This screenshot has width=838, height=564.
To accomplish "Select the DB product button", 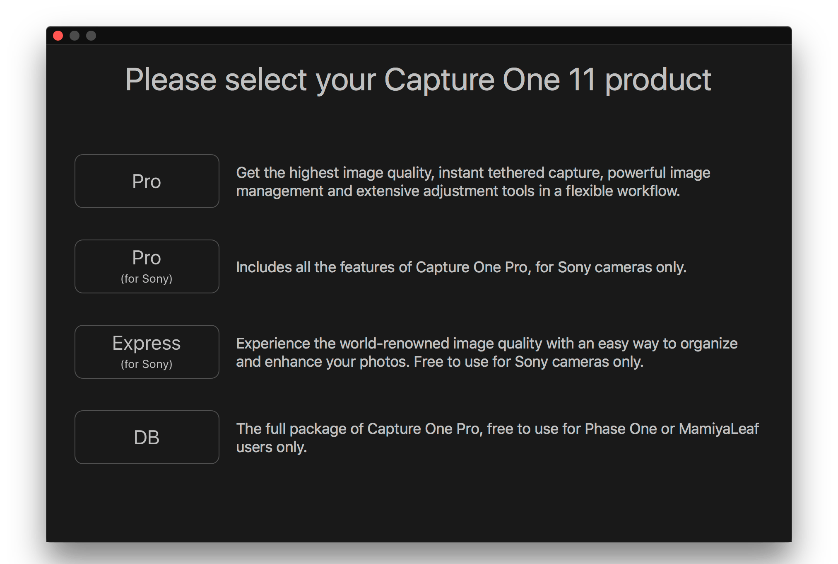I will click(x=147, y=437).
